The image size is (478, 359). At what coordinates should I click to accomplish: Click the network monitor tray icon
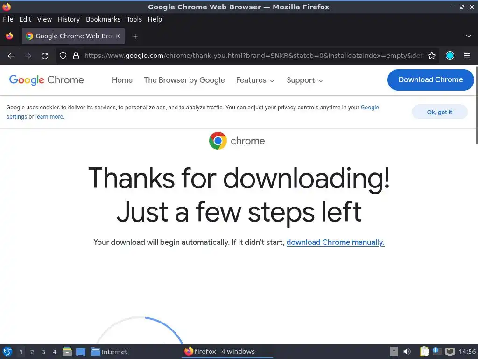pos(450,352)
